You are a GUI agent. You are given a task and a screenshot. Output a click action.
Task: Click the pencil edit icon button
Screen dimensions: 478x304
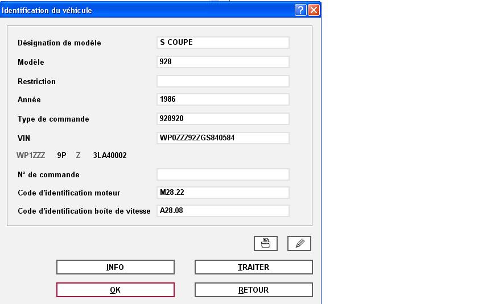coord(299,243)
